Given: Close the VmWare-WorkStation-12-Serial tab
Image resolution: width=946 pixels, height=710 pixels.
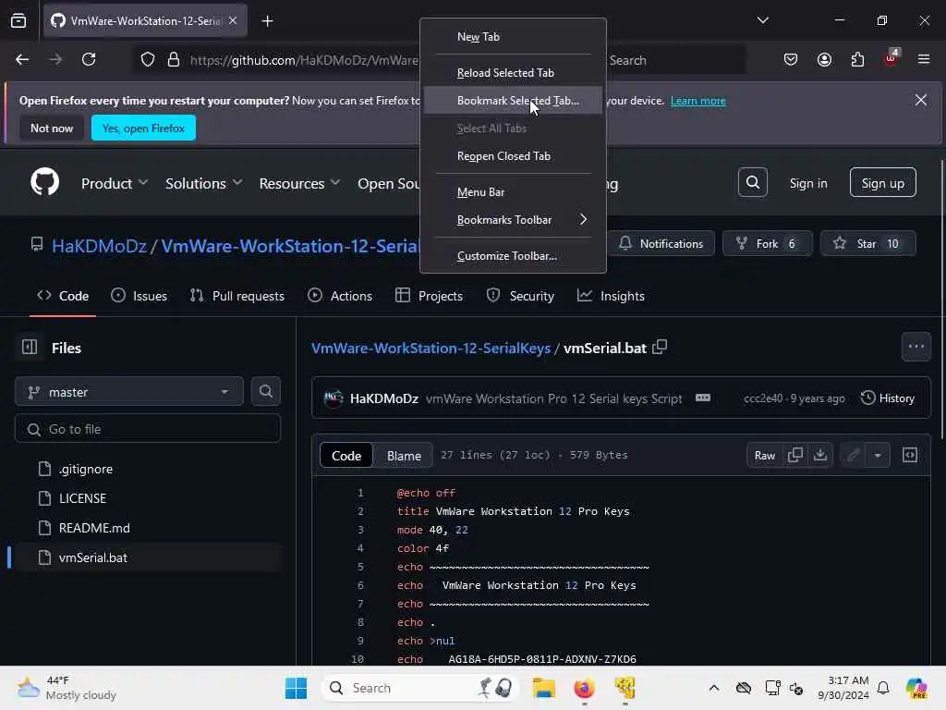Looking at the screenshot, I should click(x=233, y=20).
